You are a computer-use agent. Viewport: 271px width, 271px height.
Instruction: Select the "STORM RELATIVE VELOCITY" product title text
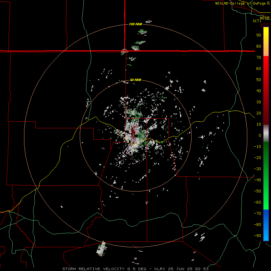click(93, 269)
